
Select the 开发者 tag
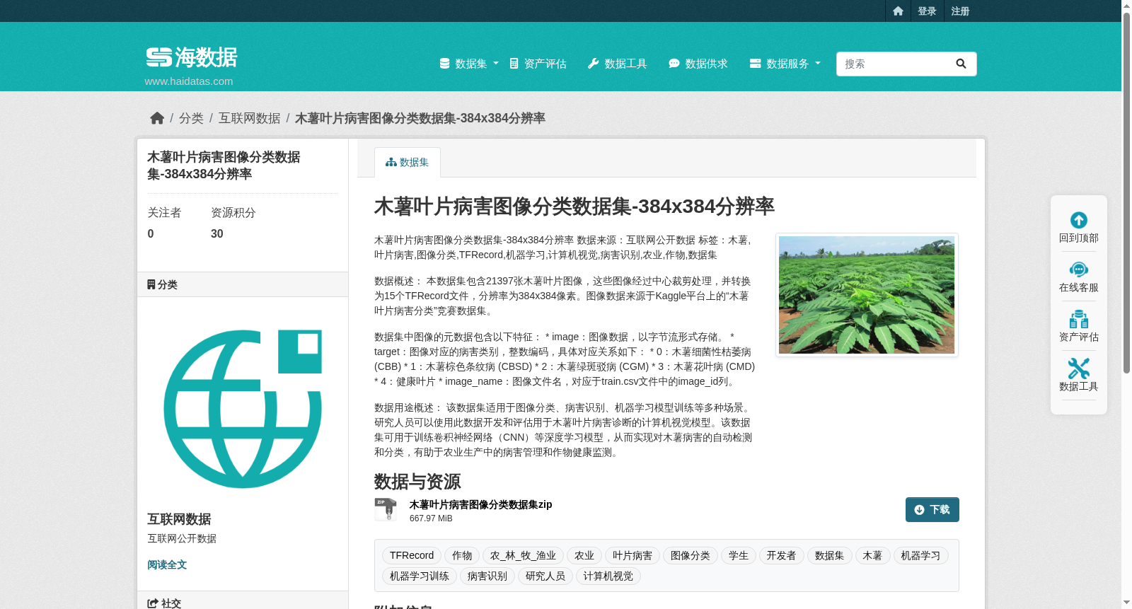tap(782, 556)
